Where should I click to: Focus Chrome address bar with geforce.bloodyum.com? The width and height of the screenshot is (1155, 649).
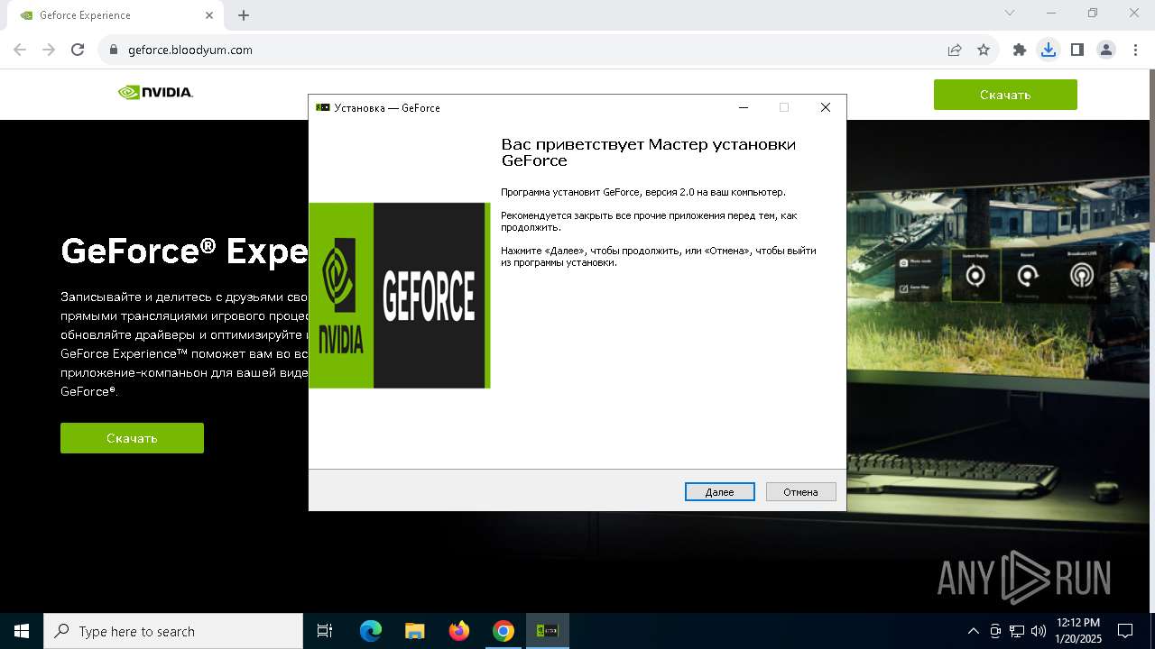[523, 50]
